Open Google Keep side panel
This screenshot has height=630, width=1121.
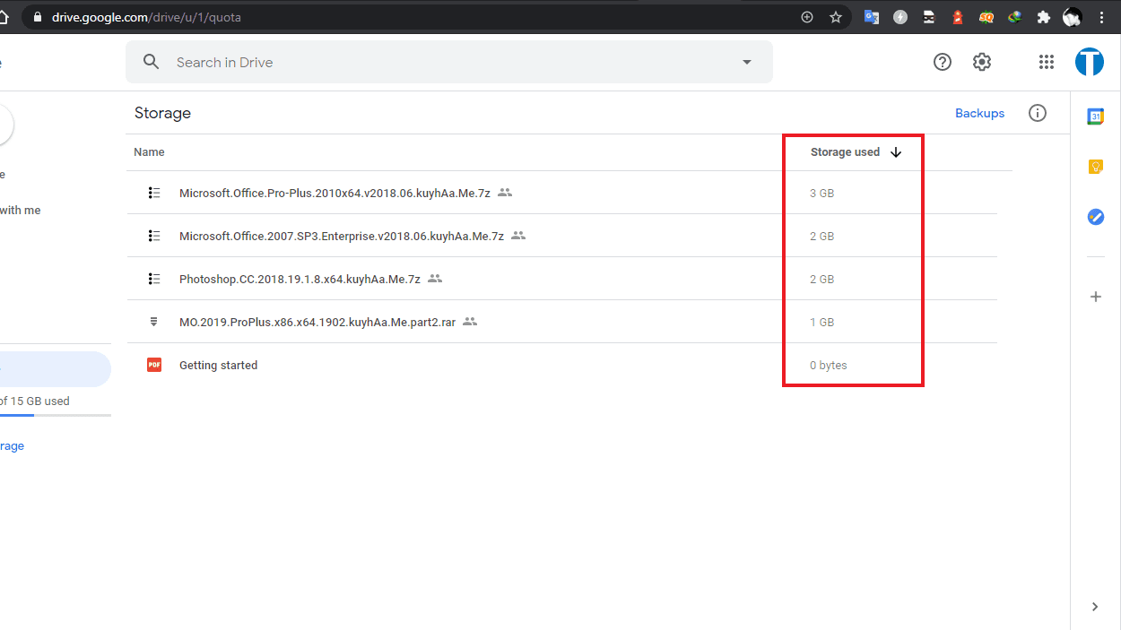pos(1095,167)
